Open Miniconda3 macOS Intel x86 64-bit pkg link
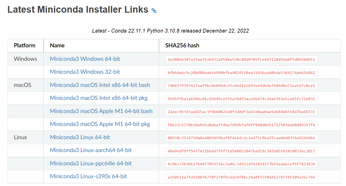Screen dimensions: 346x186 click(x=99, y=98)
